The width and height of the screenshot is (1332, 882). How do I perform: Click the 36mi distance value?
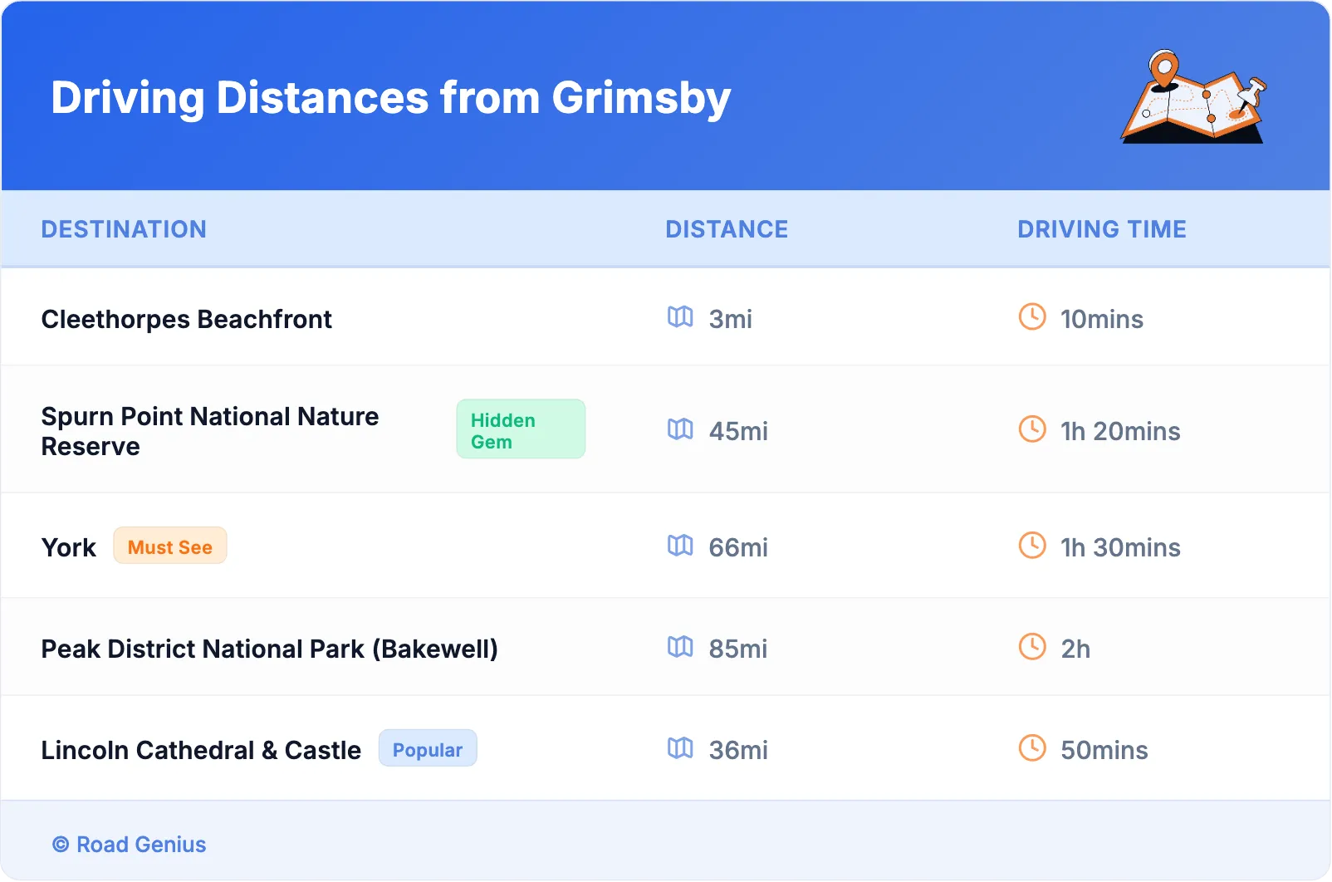(738, 750)
